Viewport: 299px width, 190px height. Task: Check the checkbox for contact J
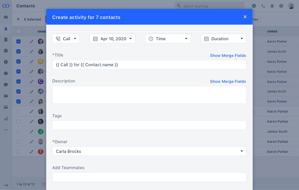(x=19, y=132)
